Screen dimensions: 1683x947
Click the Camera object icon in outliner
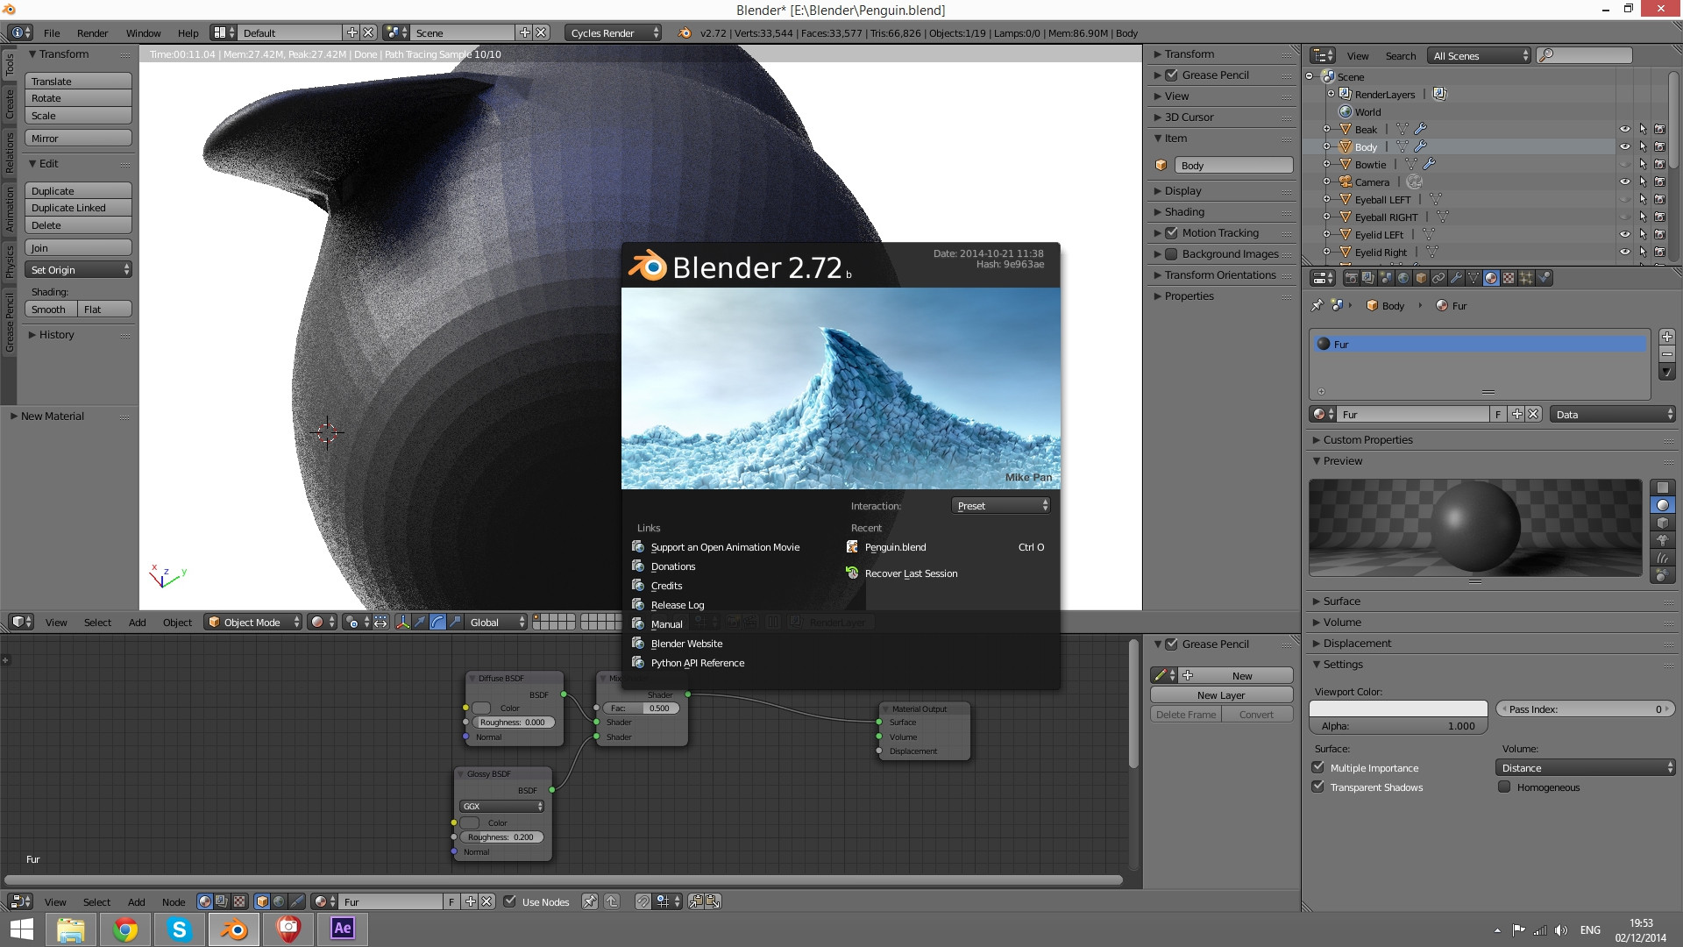click(x=1346, y=182)
